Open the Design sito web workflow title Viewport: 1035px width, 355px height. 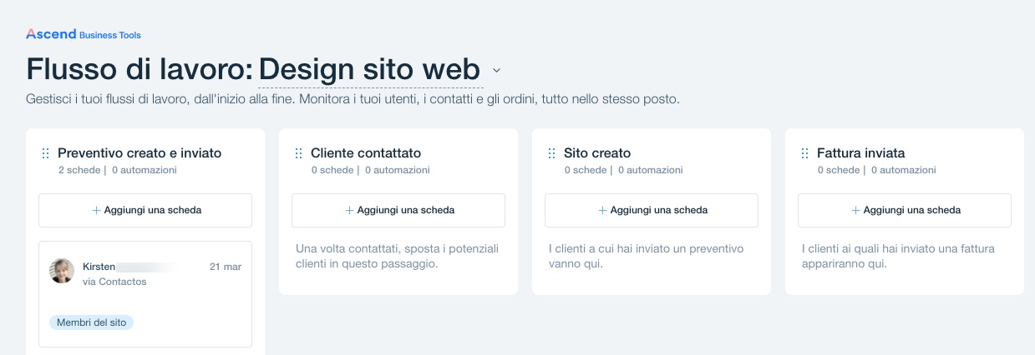pyautogui.click(x=370, y=69)
